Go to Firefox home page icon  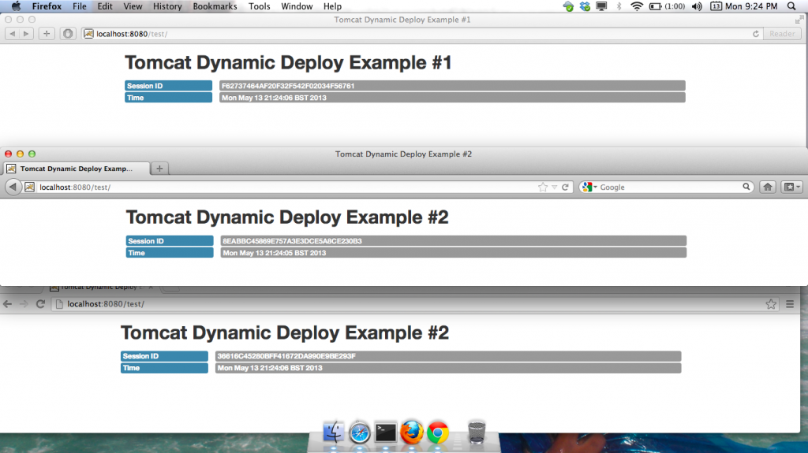767,188
